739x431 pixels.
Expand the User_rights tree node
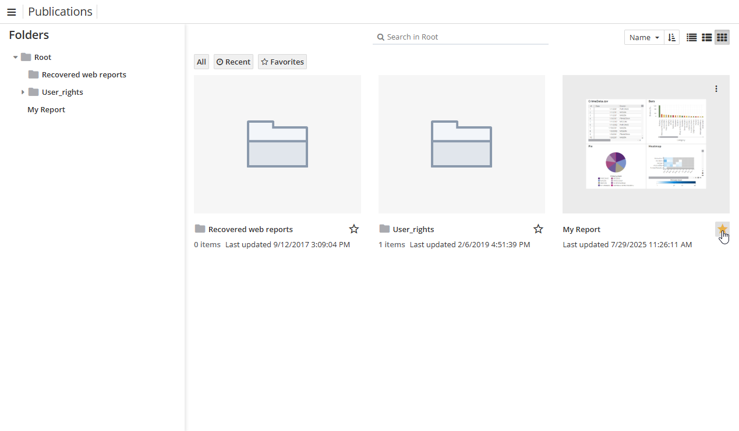click(x=23, y=92)
